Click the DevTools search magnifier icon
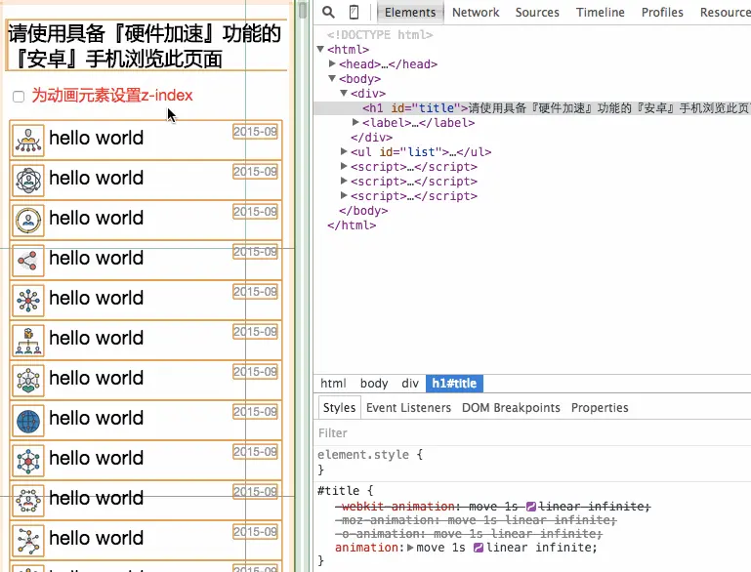751x572 pixels. click(328, 12)
